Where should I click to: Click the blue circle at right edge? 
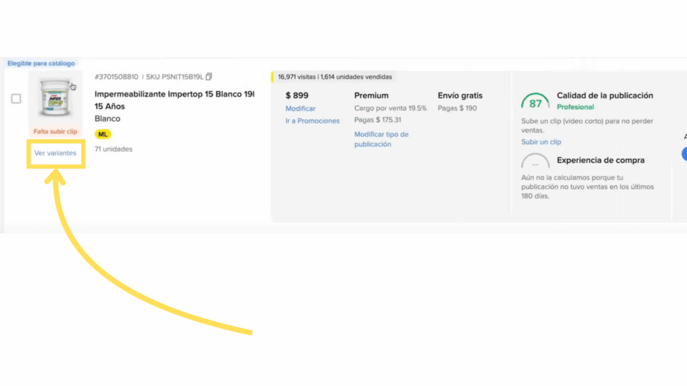pyautogui.click(x=684, y=153)
